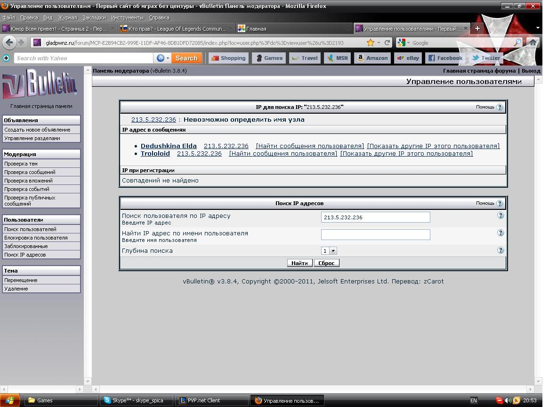
Task: Switch to the Юмор Всем привет tab
Action: [x=58, y=29]
